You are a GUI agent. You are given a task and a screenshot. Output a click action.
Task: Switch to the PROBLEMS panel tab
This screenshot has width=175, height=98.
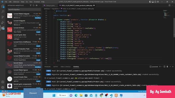point(47,67)
